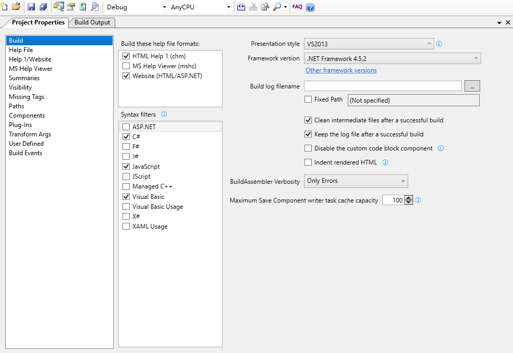Click the Other framework versions link

(341, 70)
